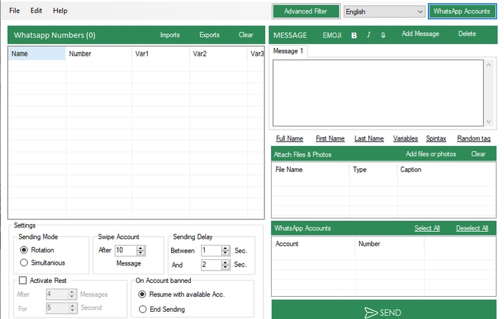Click the message scrollbar up arrow
504x319 pixels.
point(489,65)
